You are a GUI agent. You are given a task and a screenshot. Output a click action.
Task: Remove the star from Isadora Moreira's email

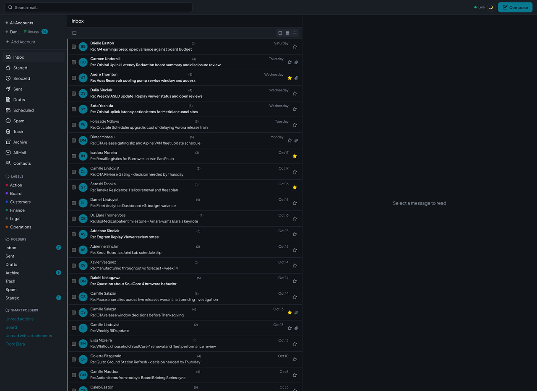[x=295, y=156]
